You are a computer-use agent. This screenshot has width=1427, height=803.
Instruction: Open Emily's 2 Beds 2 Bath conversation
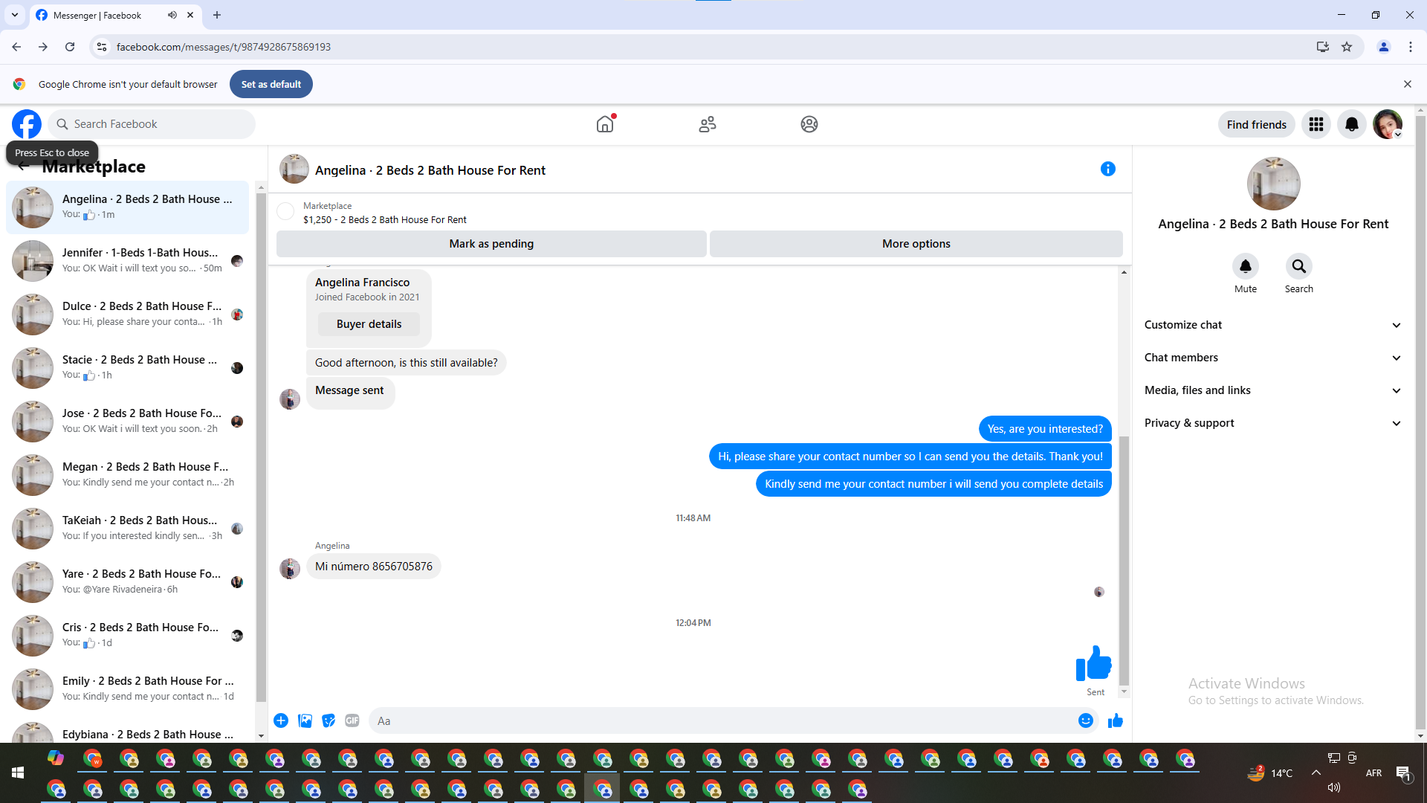(x=128, y=688)
